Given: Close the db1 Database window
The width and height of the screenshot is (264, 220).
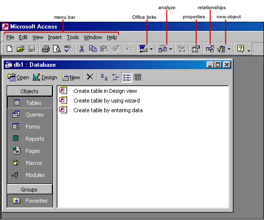Looking at the screenshot, I should click(x=227, y=65).
